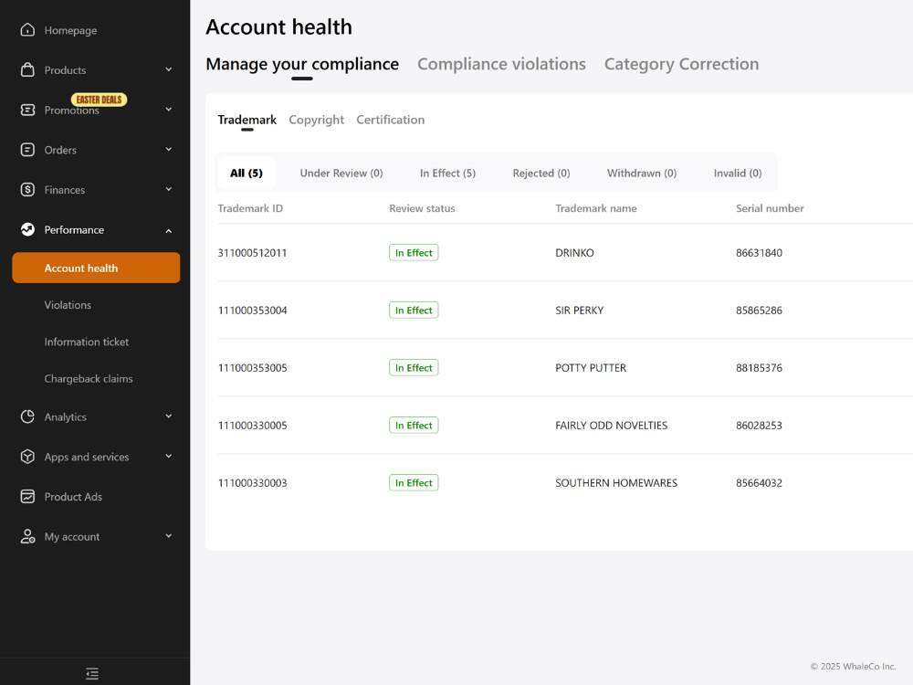Image resolution: width=913 pixels, height=685 pixels.
Task: Click the Finances dollar icon
Action: coord(27,189)
